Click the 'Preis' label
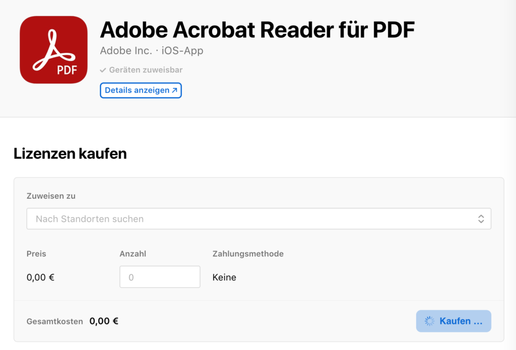516x350 pixels. (36, 254)
